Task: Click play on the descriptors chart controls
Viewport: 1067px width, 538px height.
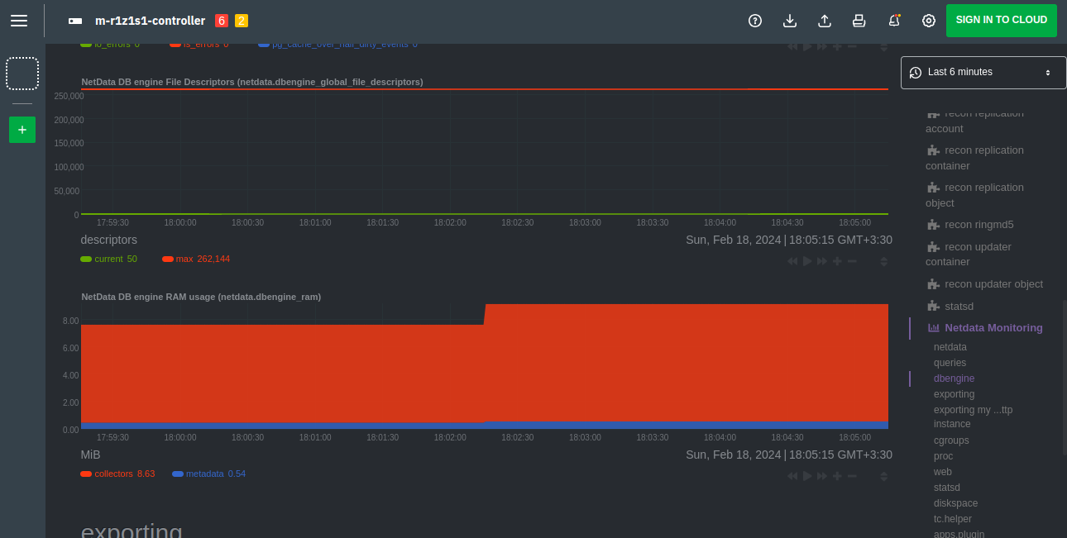Action: coord(807,261)
